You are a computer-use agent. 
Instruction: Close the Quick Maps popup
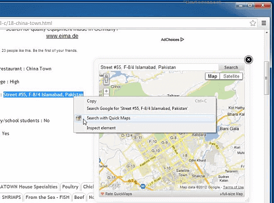click(x=249, y=60)
